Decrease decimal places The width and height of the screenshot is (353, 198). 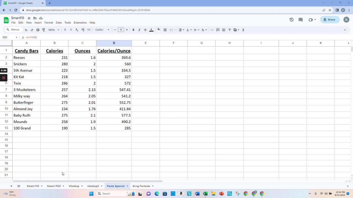click(x=77, y=30)
